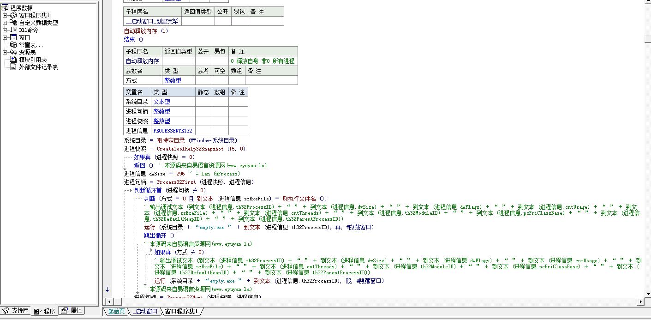Click the blue down-arrow marker in editor margin
Screen dimensions: 651x320
[x=107, y=290]
